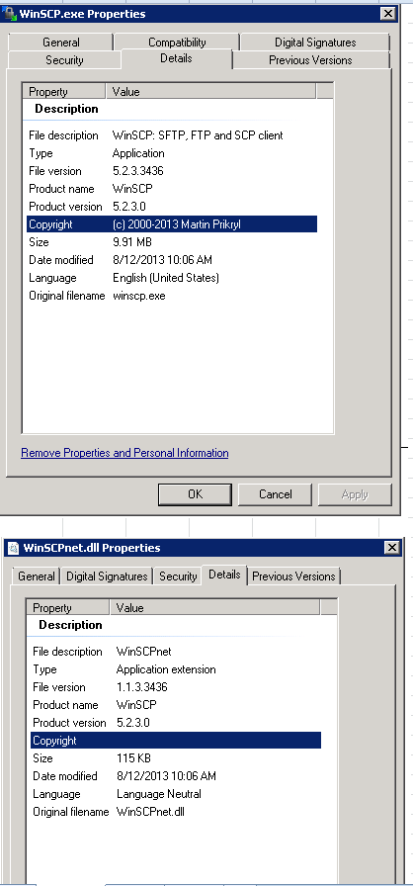413x886 pixels.
Task: Select Details tab in WinSCP.exe Properties
Action: tap(176, 58)
